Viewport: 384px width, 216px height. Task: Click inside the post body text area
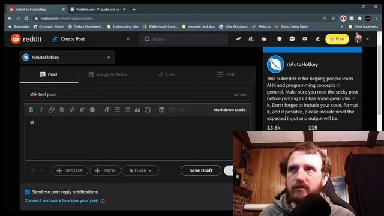[137, 138]
